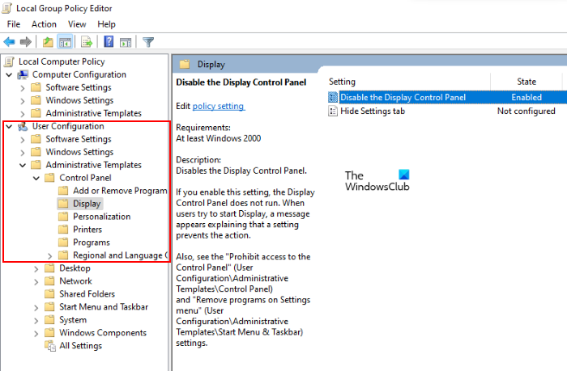Click the Programs folder icon
The image size is (567, 371).
point(63,242)
